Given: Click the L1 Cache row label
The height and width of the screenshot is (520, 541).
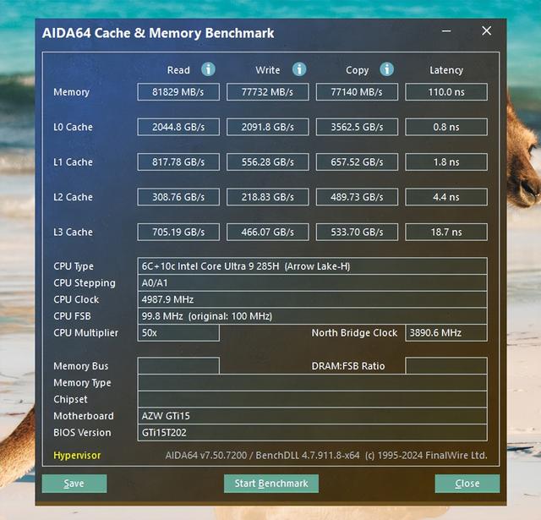Looking at the screenshot, I should click(x=74, y=161).
